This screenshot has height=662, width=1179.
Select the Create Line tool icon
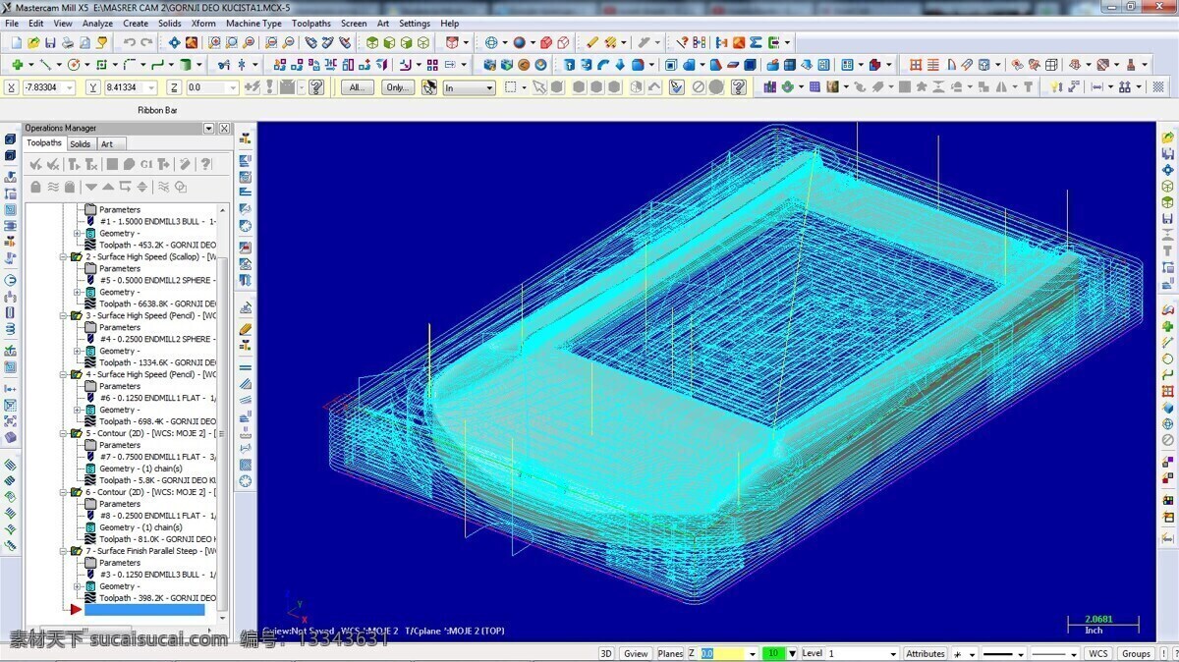coord(45,65)
